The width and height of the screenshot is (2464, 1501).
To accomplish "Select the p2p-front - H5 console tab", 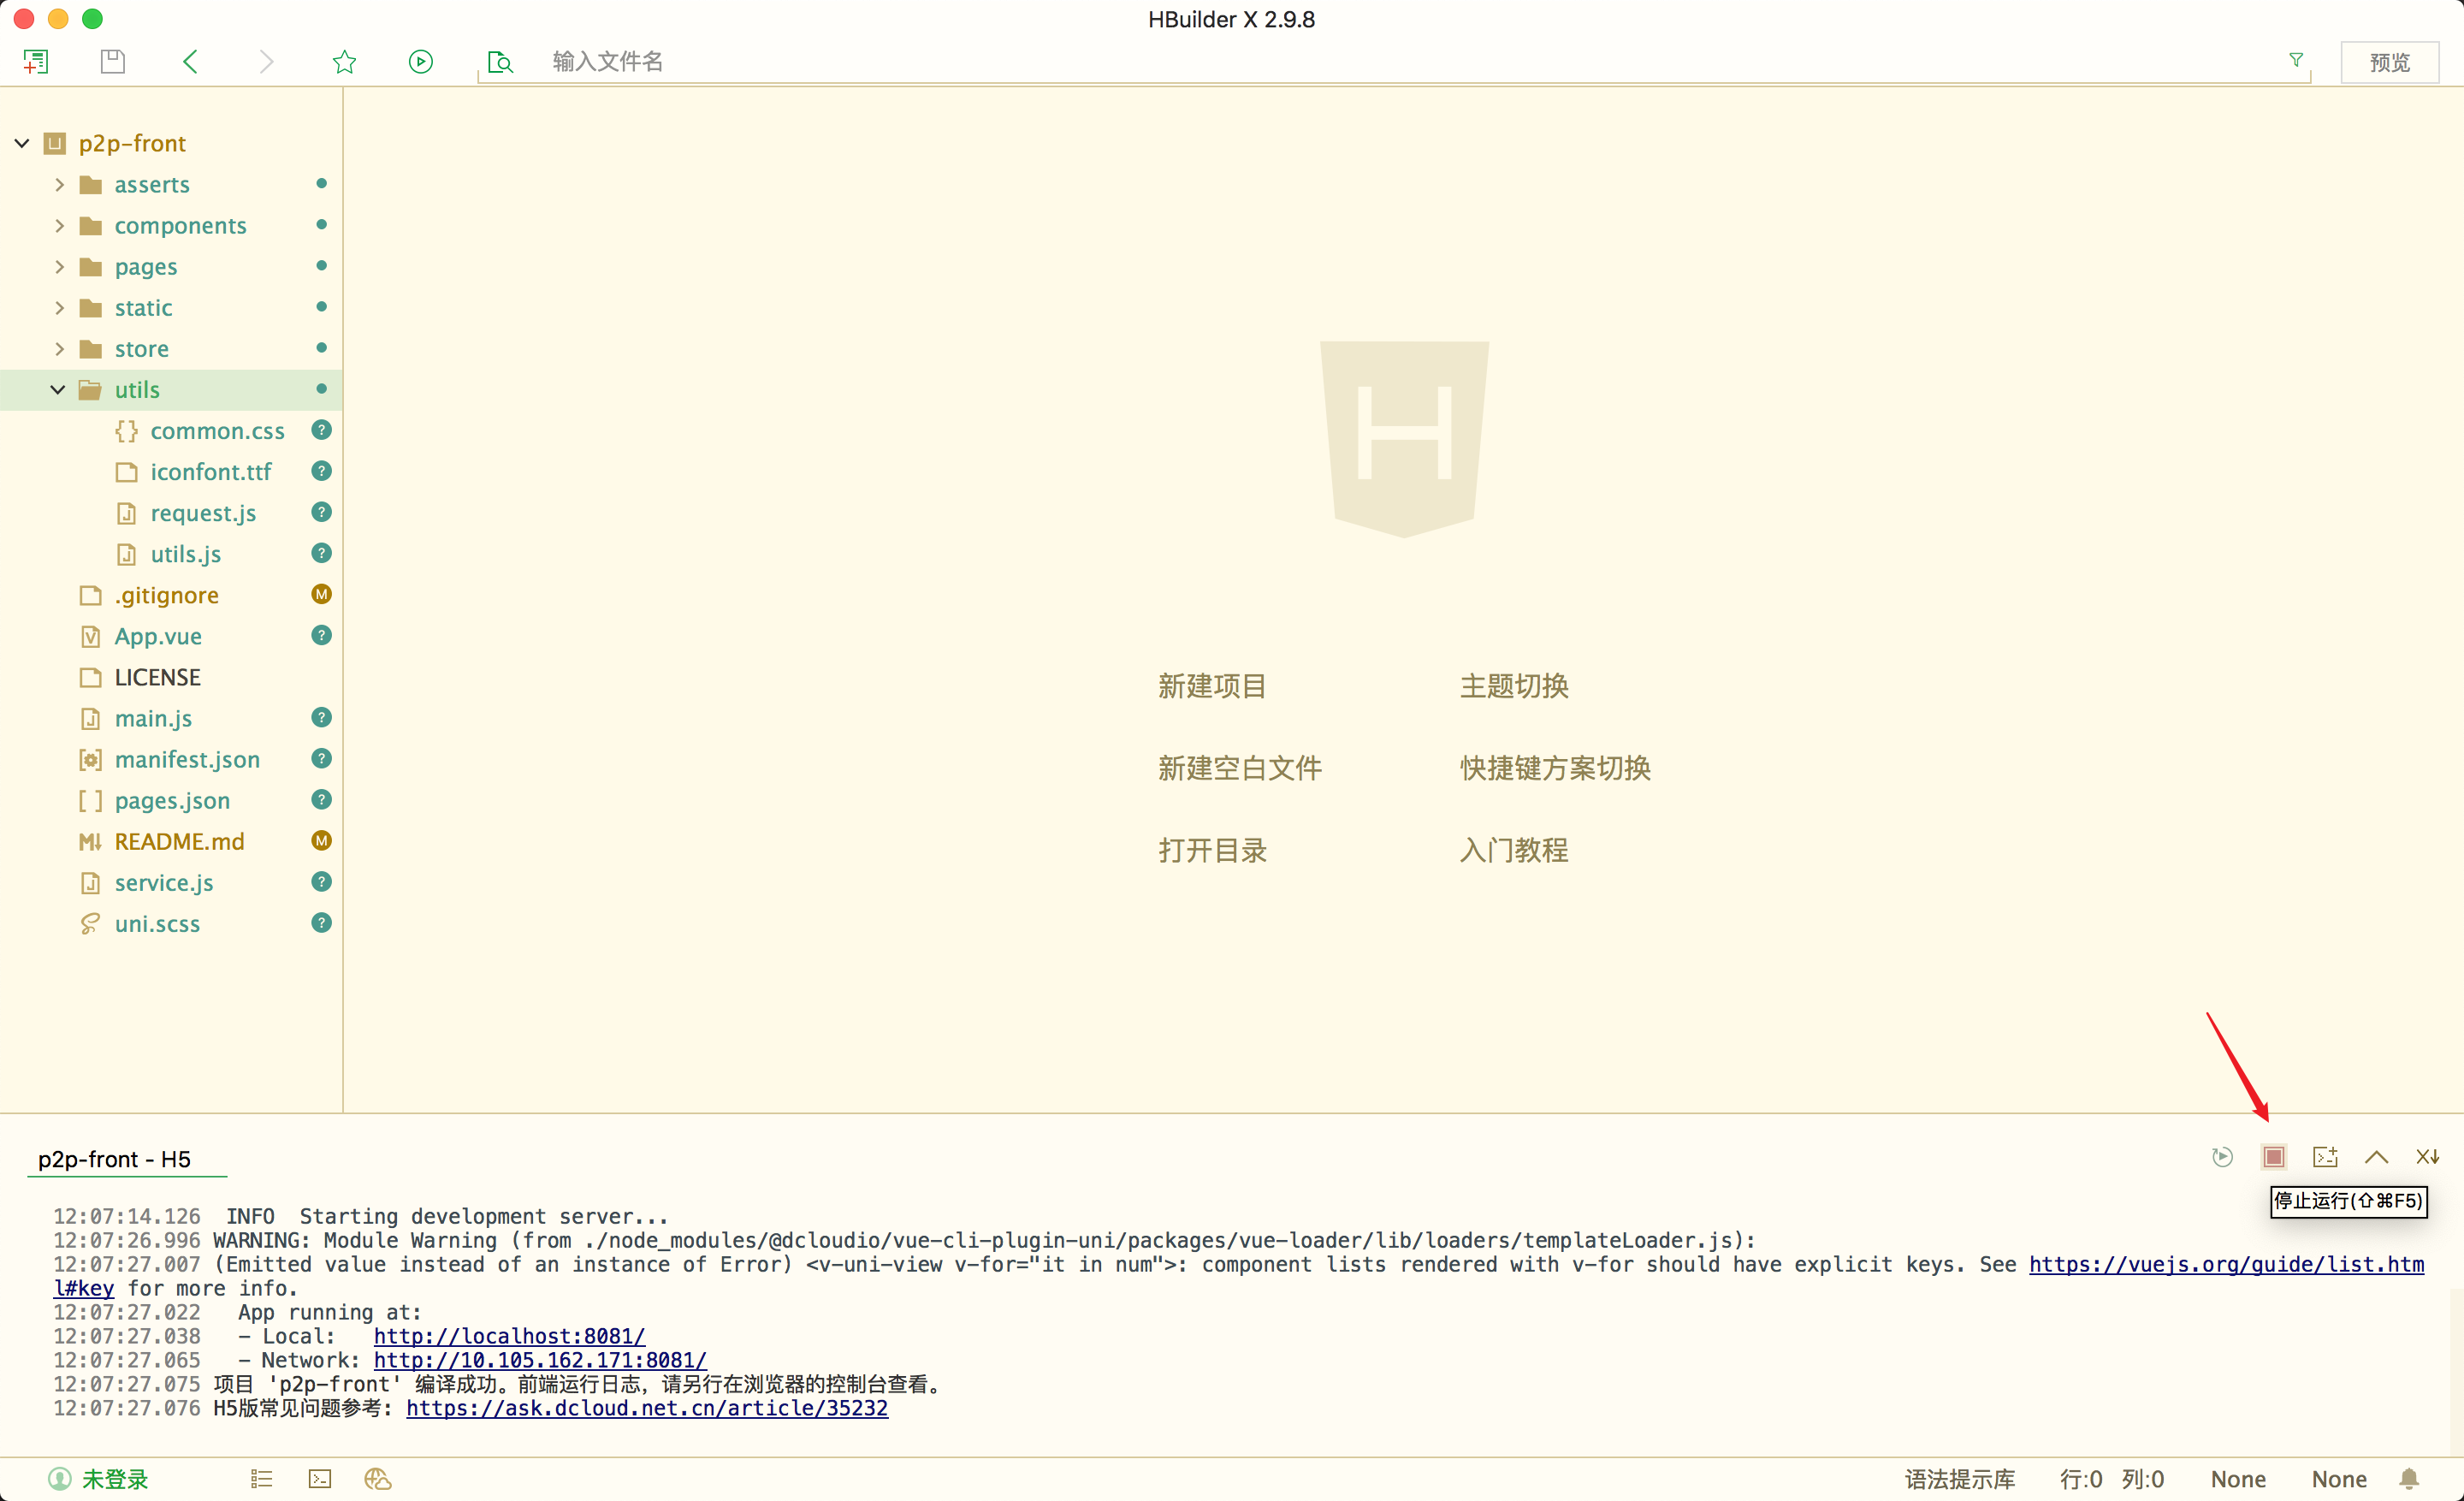I will coord(115,1159).
